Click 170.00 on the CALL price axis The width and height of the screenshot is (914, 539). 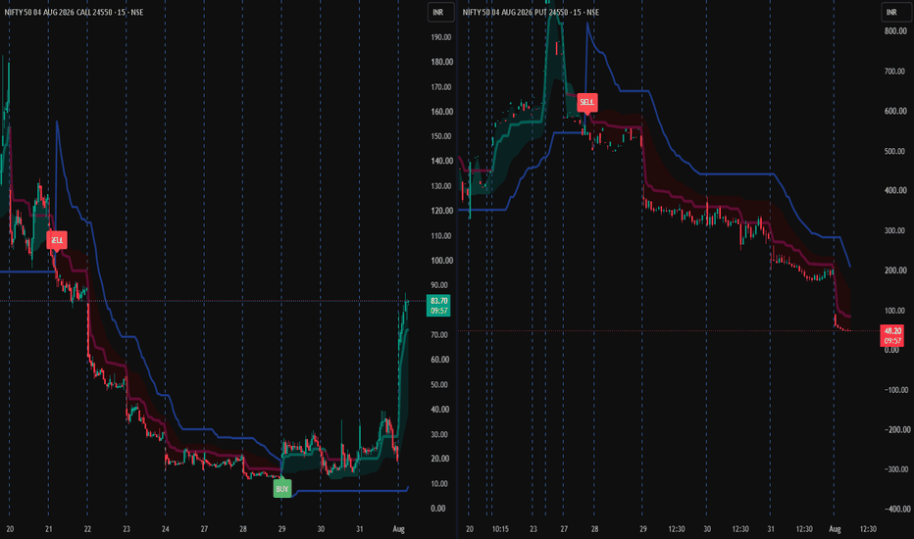click(x=441, y=87)
